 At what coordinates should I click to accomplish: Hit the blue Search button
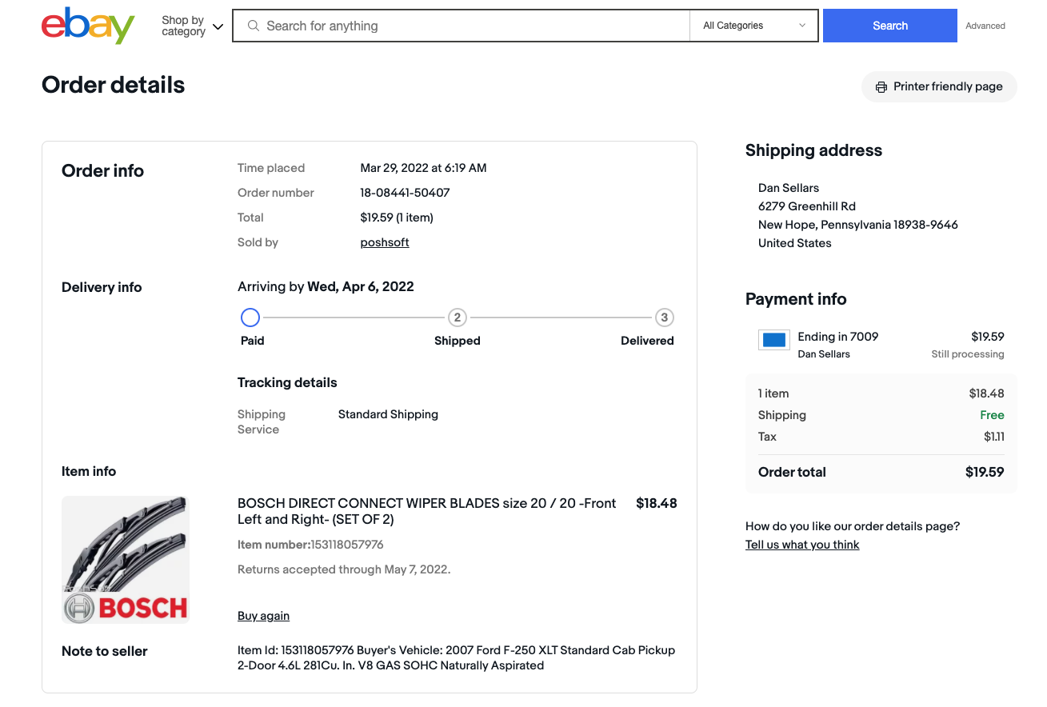click(890, 26)
